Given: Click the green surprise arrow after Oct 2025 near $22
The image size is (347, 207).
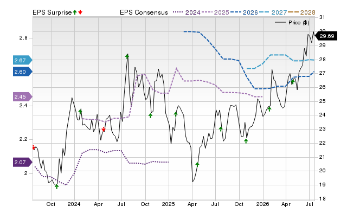Looking at the screenshot, I should (x=246, y=141).
